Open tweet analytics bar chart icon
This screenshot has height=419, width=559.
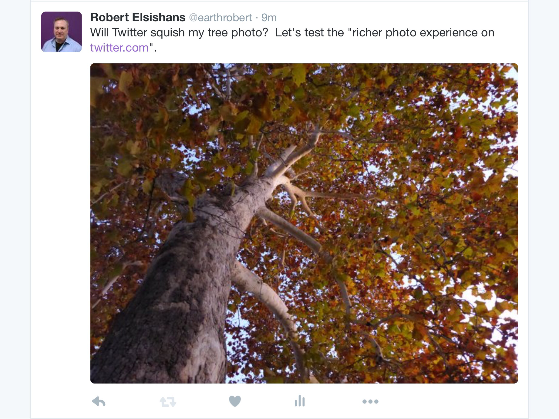[x=300, y=401]
